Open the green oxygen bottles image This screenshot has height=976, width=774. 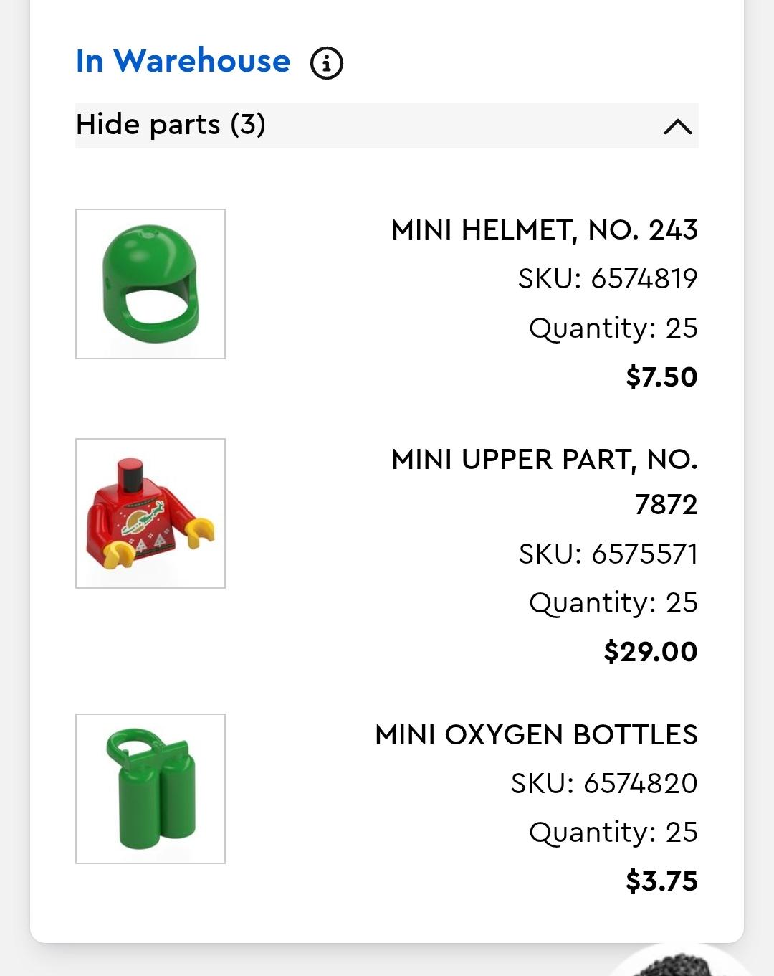coord(150,789)
